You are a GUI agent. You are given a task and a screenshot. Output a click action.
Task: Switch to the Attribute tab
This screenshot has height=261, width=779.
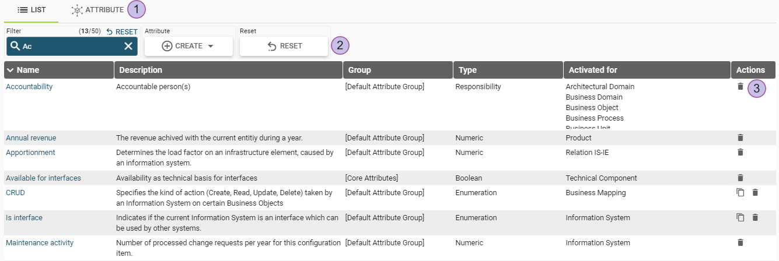click(97, 10)
